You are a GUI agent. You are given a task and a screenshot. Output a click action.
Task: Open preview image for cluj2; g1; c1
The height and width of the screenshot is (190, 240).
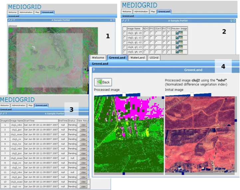click(179, 37)
